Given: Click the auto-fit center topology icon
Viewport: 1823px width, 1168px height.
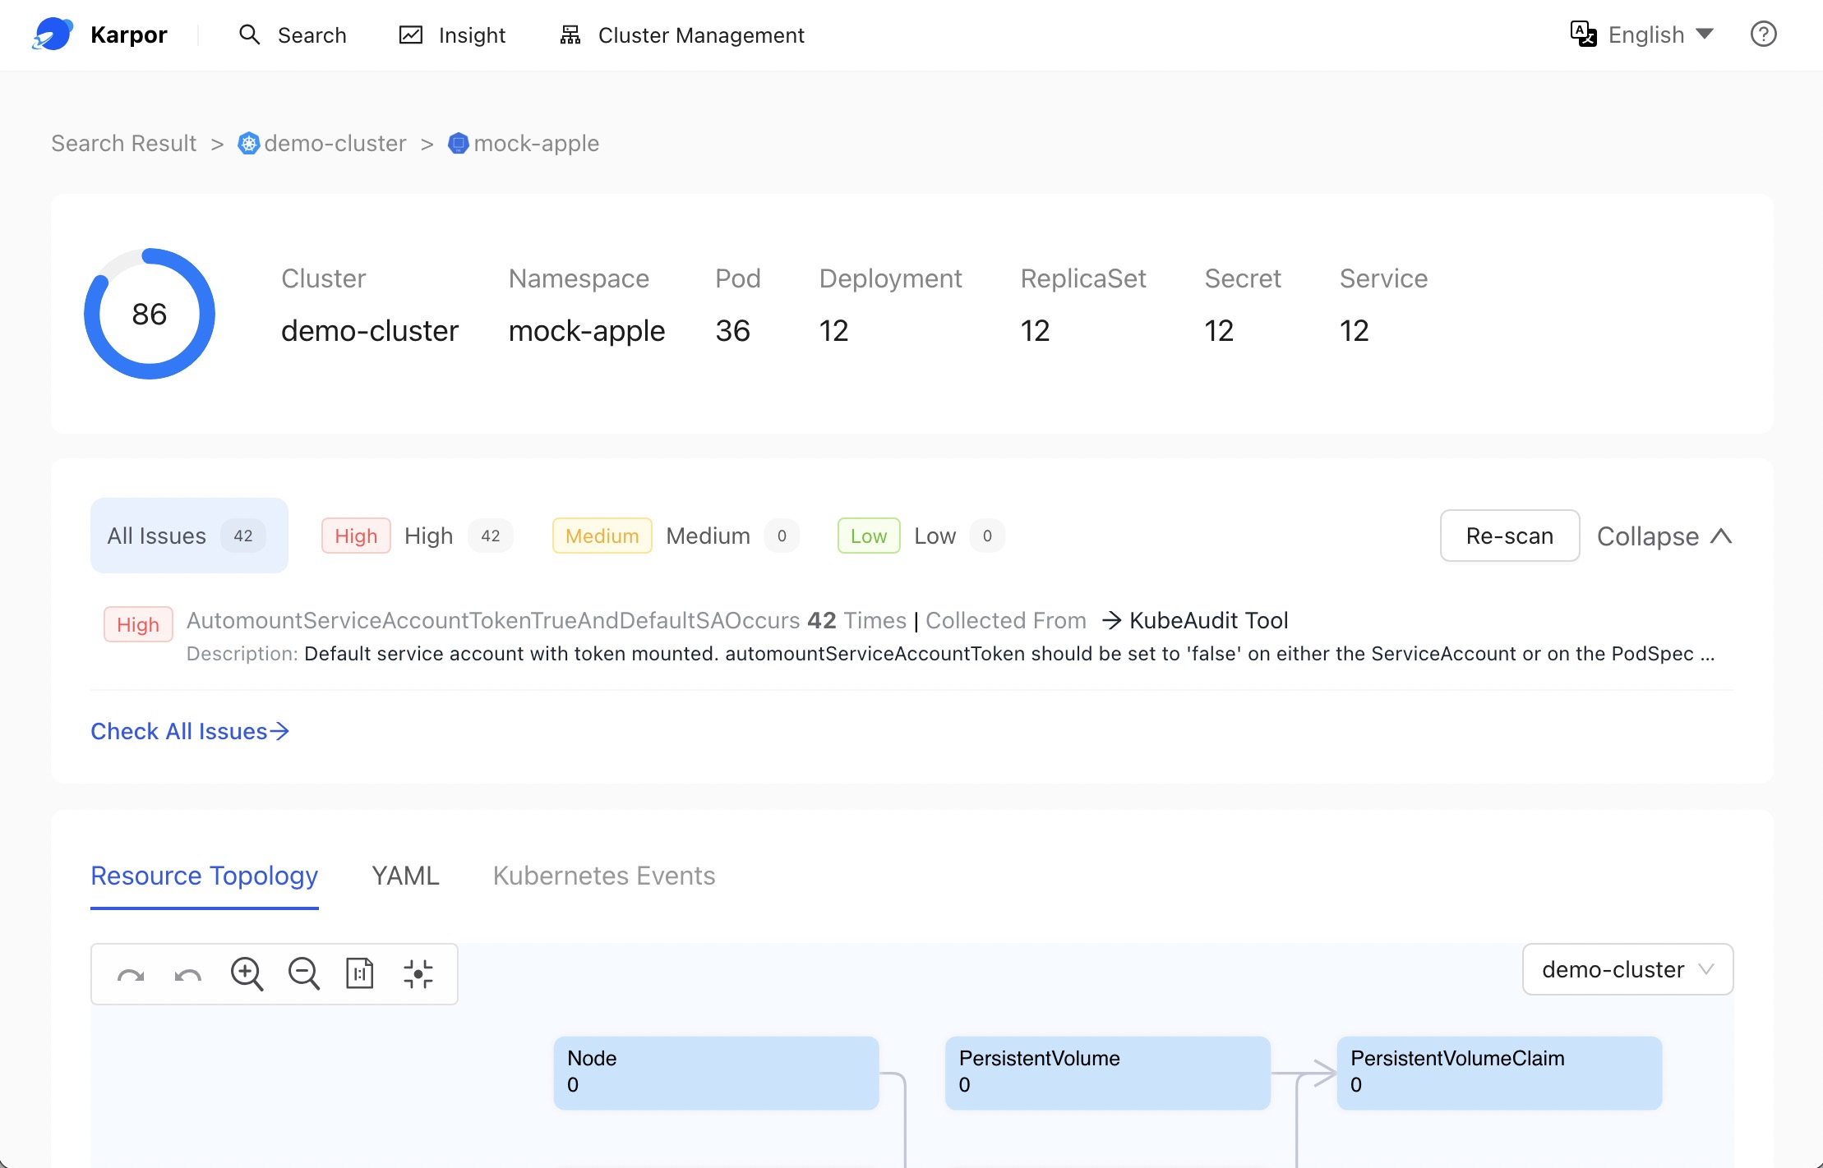Looking at the screenshot, I should [418, 974].
